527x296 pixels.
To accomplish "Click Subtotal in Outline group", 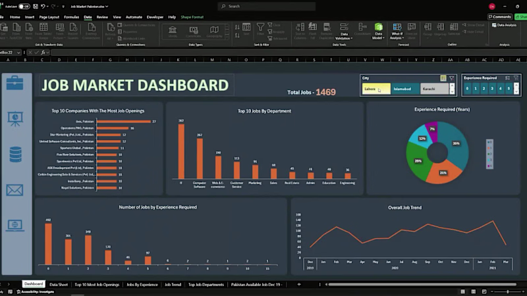I will pyautogui.click(x=454, y=30).
